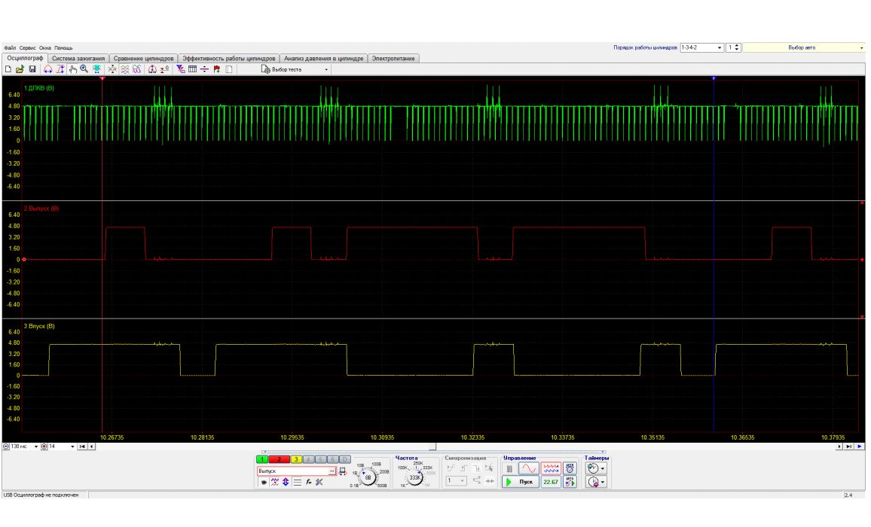Open the 130 мс time scale dropdown

click(x=36, y=446)
